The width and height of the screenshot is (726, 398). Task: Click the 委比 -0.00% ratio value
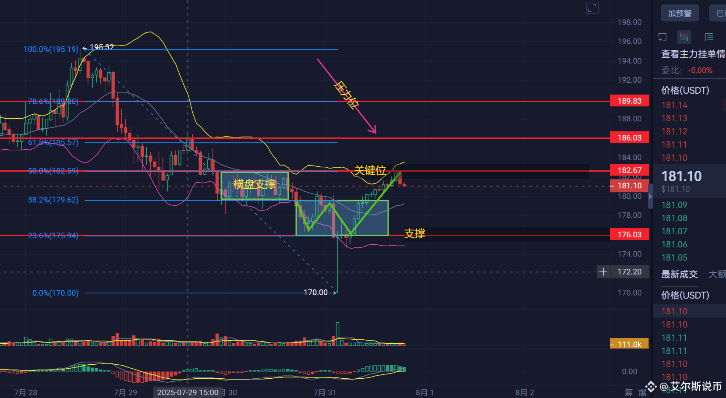[700, 70]
